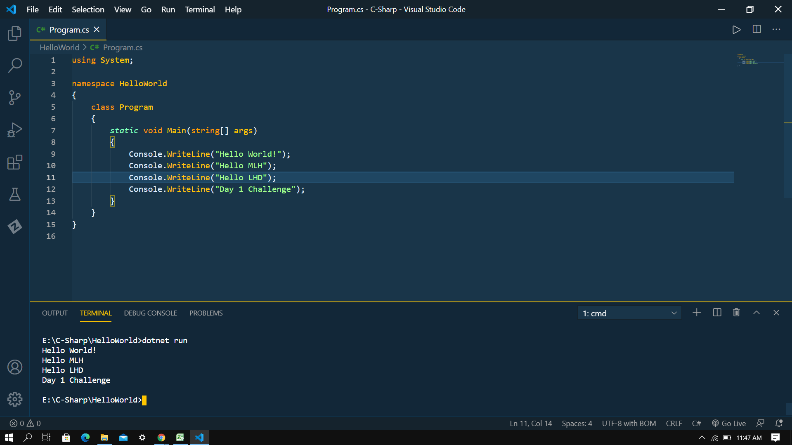Click the Ln 11, Col 14 cursor position

point(531,423)
